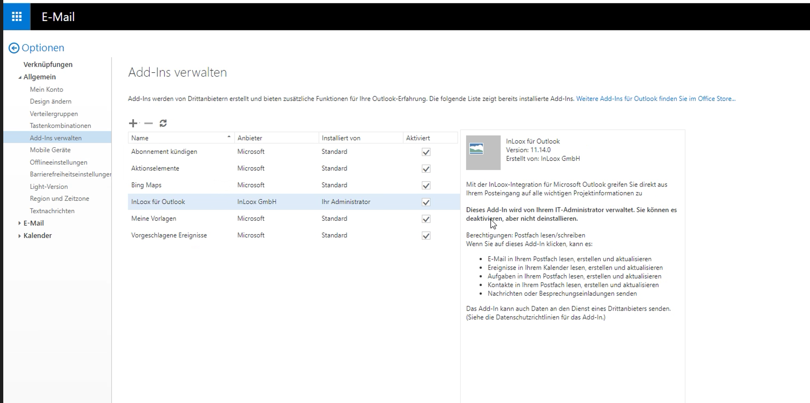Toggle Bing Maps activated checkbox
The height and width of the screenshot is (403, 810).
coord(426,186)
